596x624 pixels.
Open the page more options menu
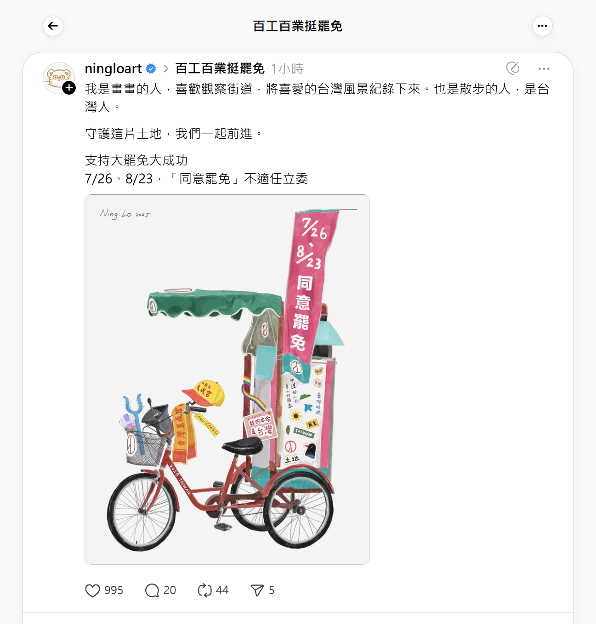point(542,26)
